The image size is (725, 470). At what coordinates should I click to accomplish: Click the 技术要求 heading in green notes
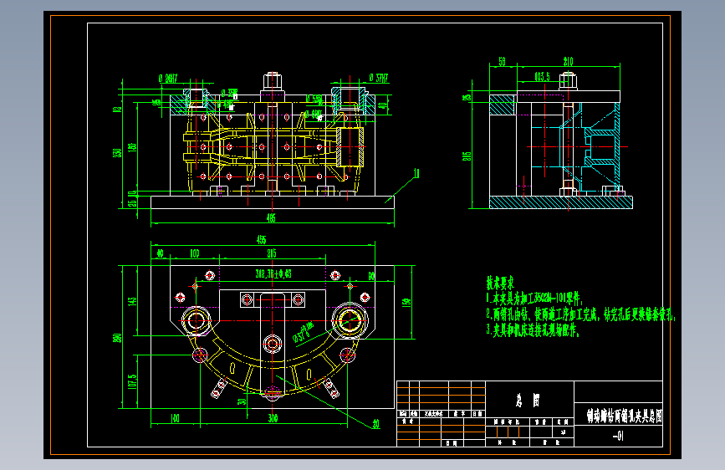(x=500, y=283)
